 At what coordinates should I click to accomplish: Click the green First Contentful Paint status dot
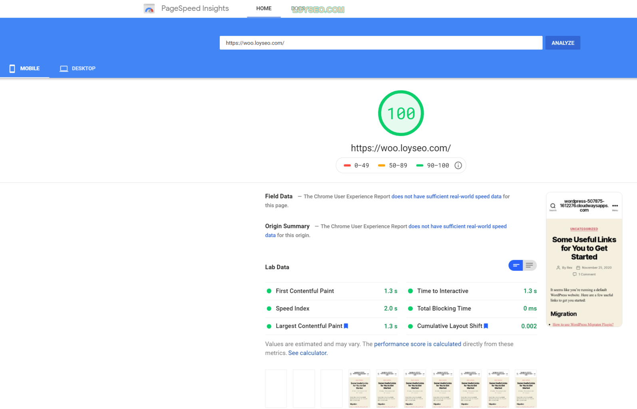(x=269, y=291)
